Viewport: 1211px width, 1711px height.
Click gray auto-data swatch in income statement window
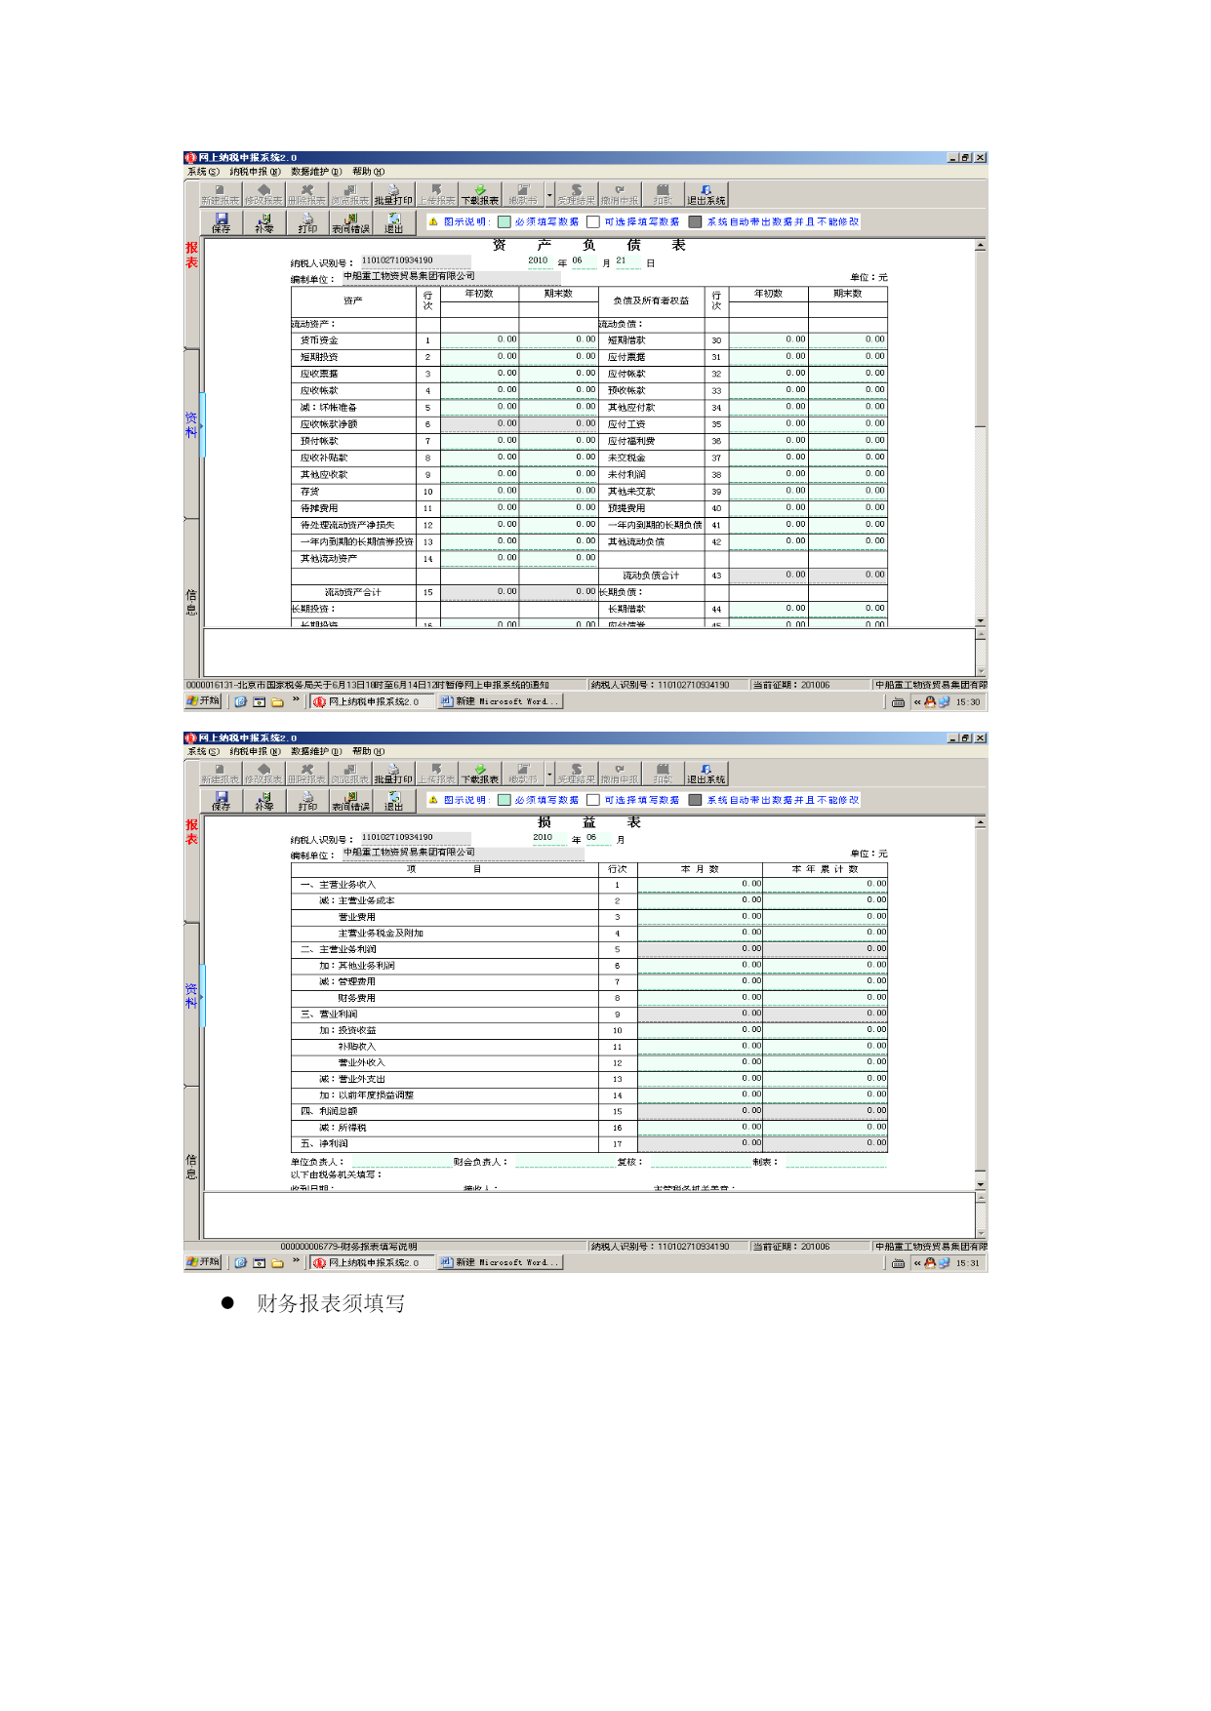pyautogui.click(x=695, y=800)
